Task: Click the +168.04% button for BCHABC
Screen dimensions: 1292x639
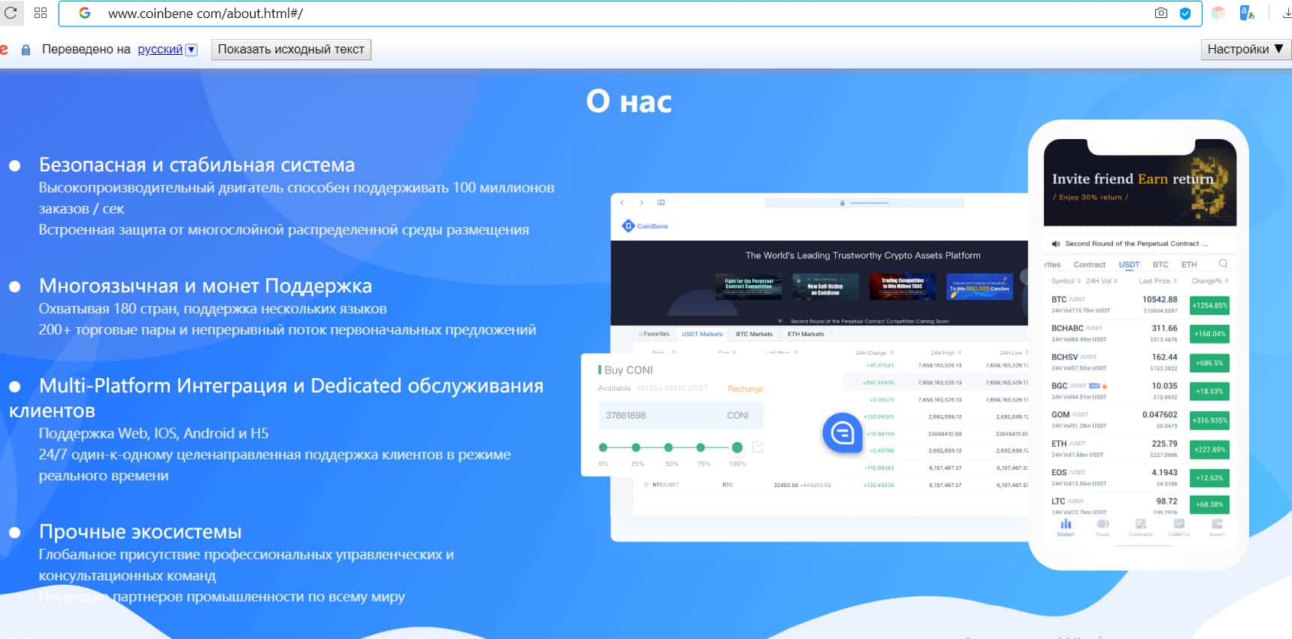Action: 1209,334
